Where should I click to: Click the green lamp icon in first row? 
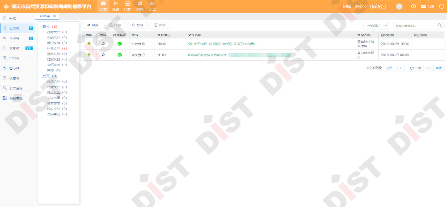point(89,44)
